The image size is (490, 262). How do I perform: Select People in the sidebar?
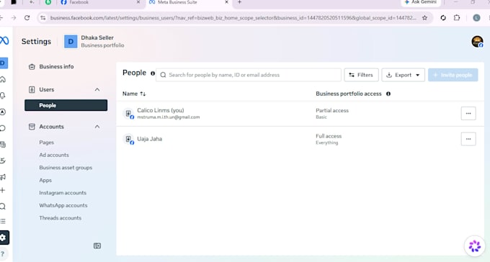pyautogui.click(x=66, y=105)
